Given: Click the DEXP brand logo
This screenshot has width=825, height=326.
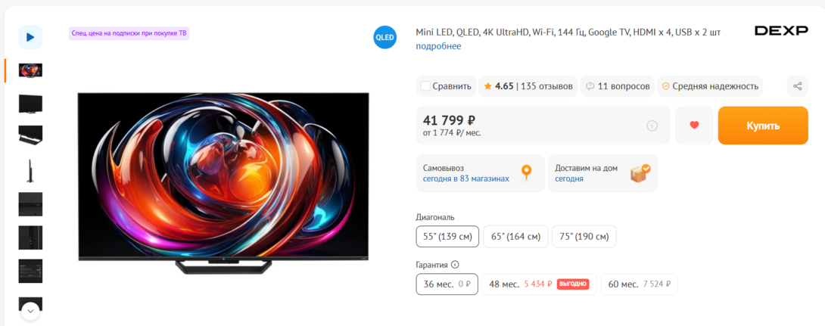Looking at the screenshot, I should (781, 31).
